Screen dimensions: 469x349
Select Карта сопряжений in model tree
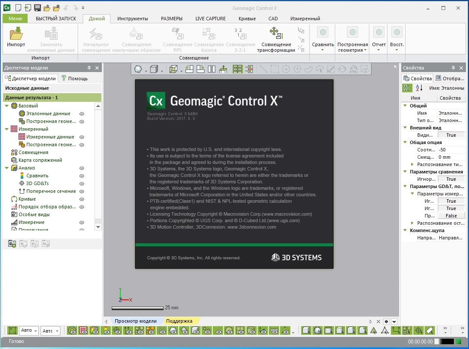pyautogui.click(x=40, y=160)
